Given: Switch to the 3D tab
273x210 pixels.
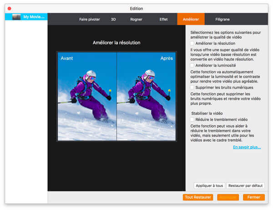Looking at the screenshot, I should [x=113, y=20].
